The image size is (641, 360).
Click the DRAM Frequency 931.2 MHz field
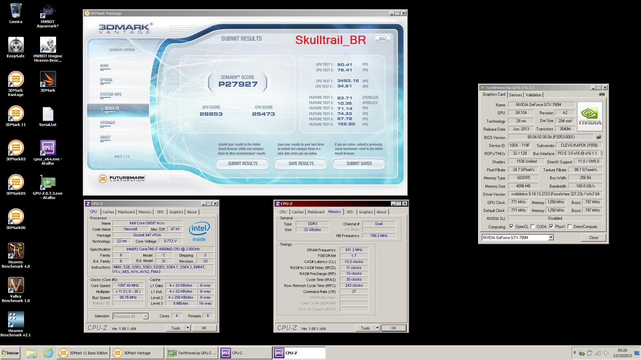(x=354, y=250)
